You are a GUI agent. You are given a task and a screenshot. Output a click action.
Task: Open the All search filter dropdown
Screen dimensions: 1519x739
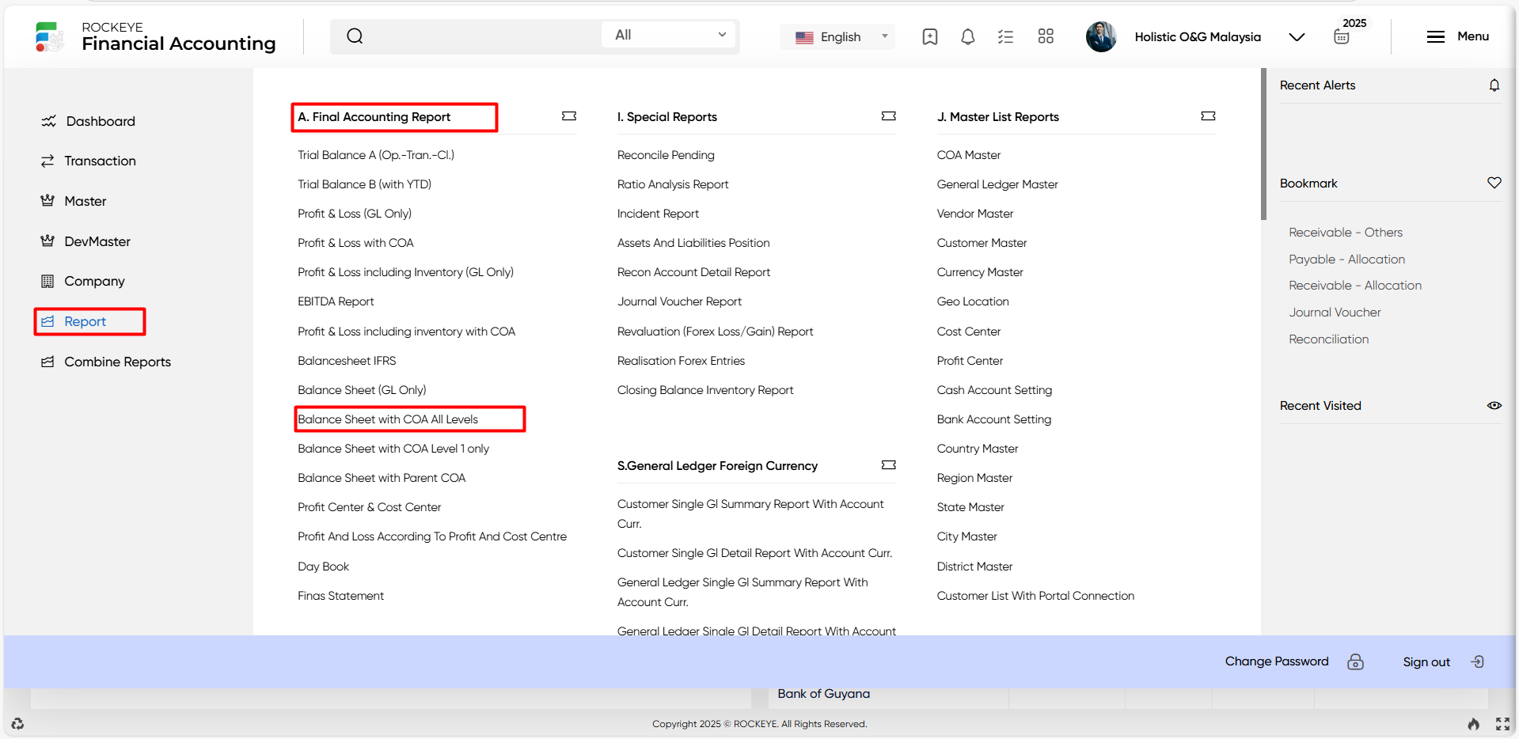tap(669, 35)
